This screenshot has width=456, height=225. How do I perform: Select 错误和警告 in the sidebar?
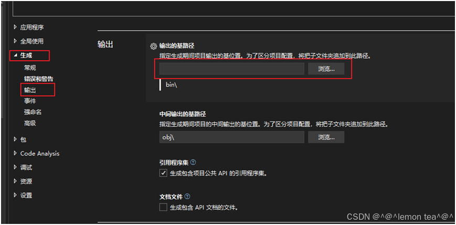pyautogui.click(x=39, y=79)
